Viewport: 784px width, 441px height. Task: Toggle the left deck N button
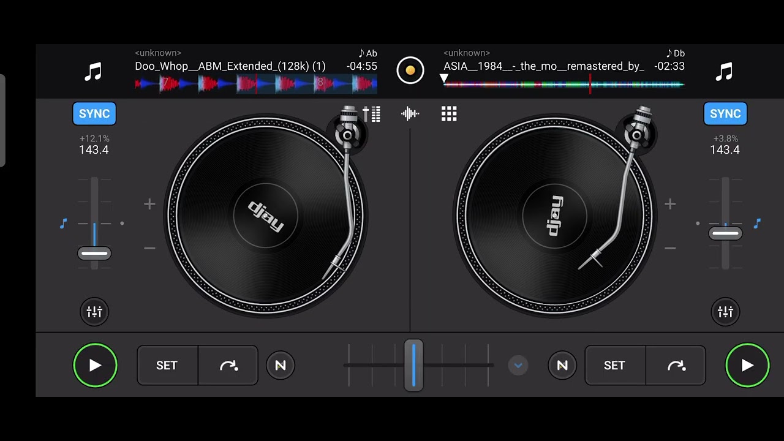[x=281, y=366]
